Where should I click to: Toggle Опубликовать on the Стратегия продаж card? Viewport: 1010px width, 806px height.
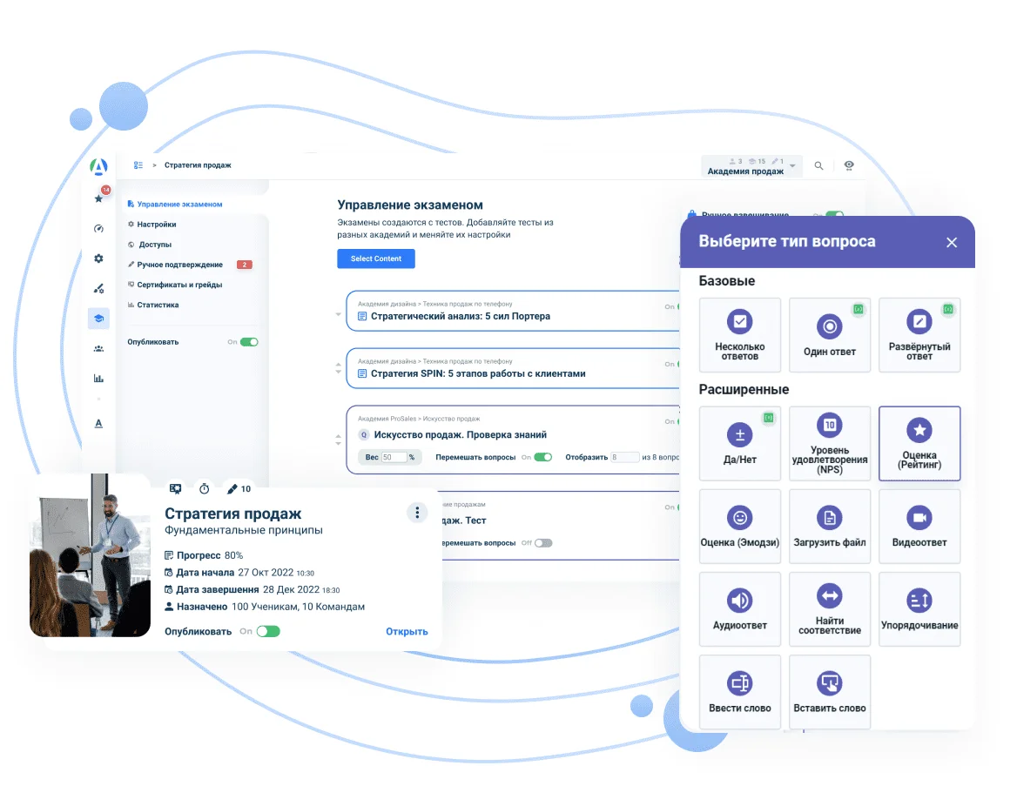(x=268, y=631)
